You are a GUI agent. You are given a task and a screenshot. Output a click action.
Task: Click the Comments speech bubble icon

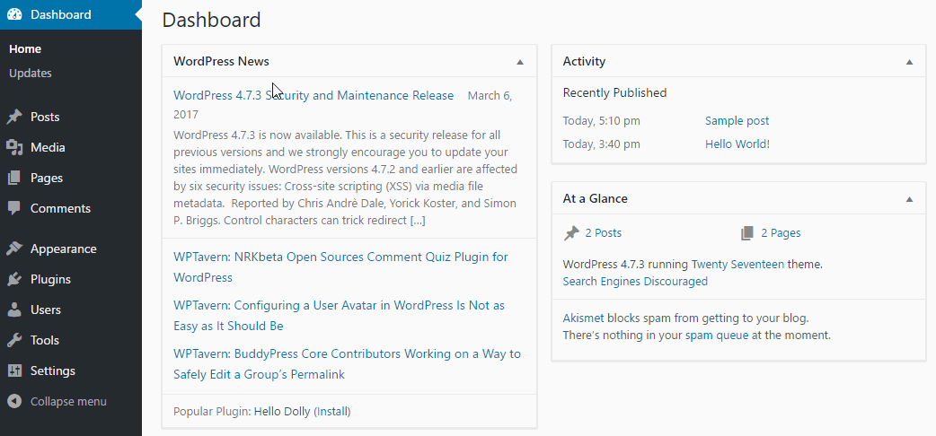(14, 208)
